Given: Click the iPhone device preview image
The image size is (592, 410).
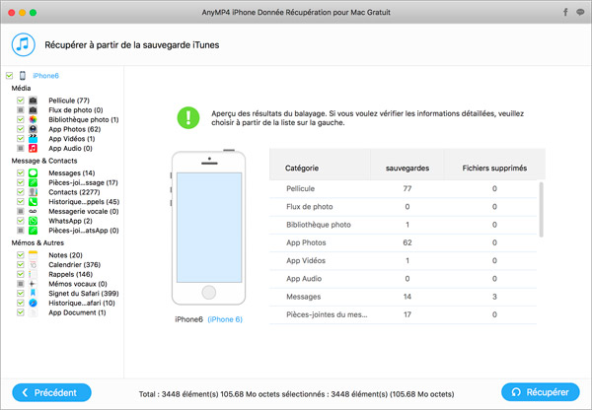Looking at the screenshot, I should [x=209, y=228].
